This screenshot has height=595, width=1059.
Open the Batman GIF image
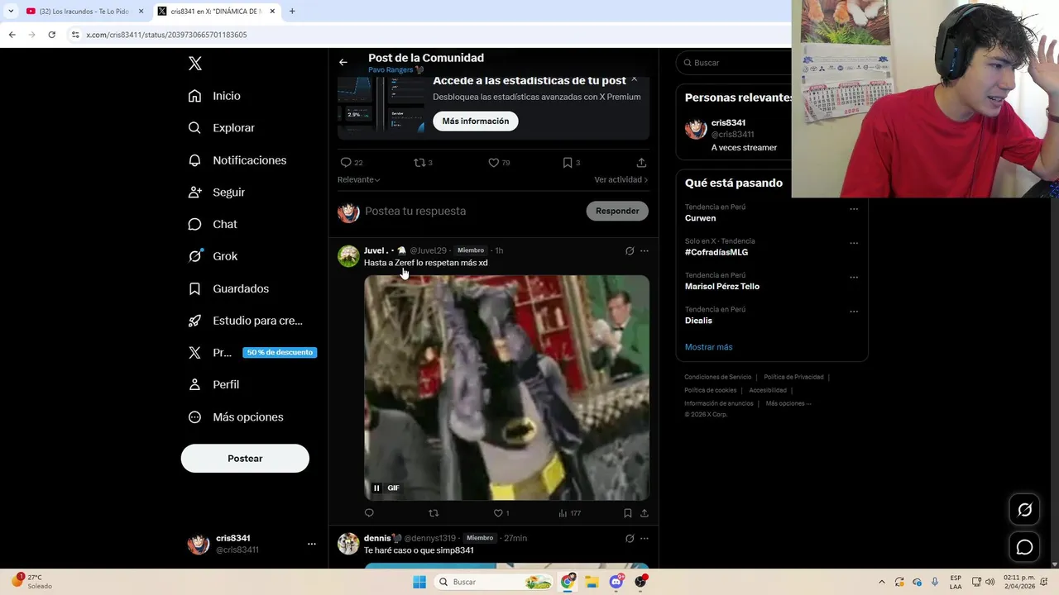pos(506,388)
